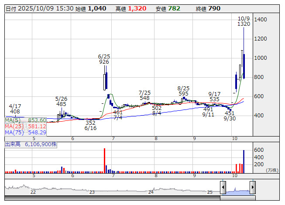Click the 9/30 451 low label
The height and width of the screenshot is (205, 285).
230,116
